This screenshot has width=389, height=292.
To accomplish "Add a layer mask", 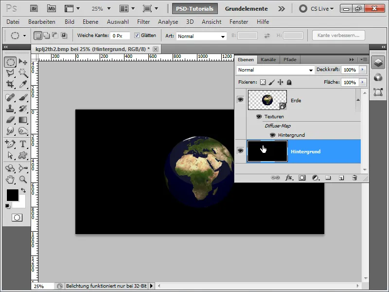I will [302, 178].
